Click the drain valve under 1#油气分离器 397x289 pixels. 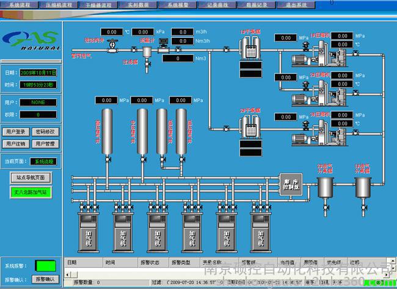[363, 208]
